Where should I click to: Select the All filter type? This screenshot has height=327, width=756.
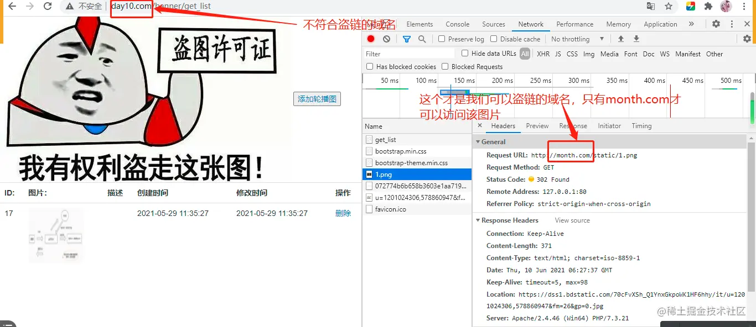[x=525, y=54]
